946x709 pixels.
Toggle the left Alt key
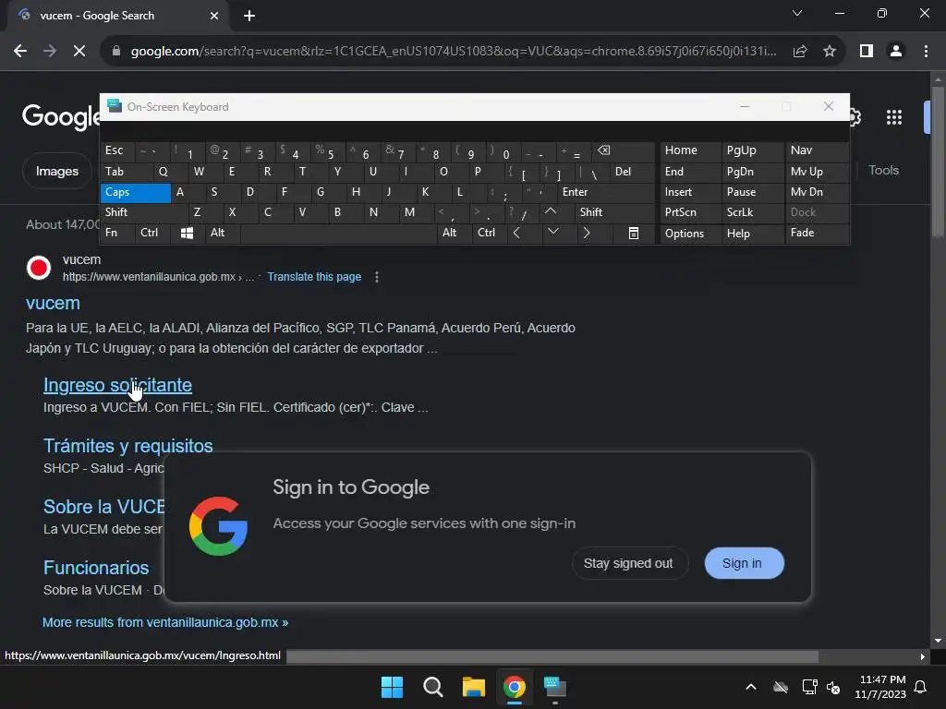(x=223, y=234)
